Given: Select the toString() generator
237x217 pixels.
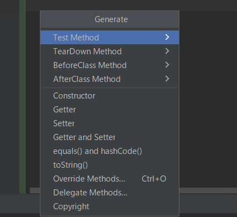Looking at the screenshot, I should pyautogui.click(x=110, y=165).
